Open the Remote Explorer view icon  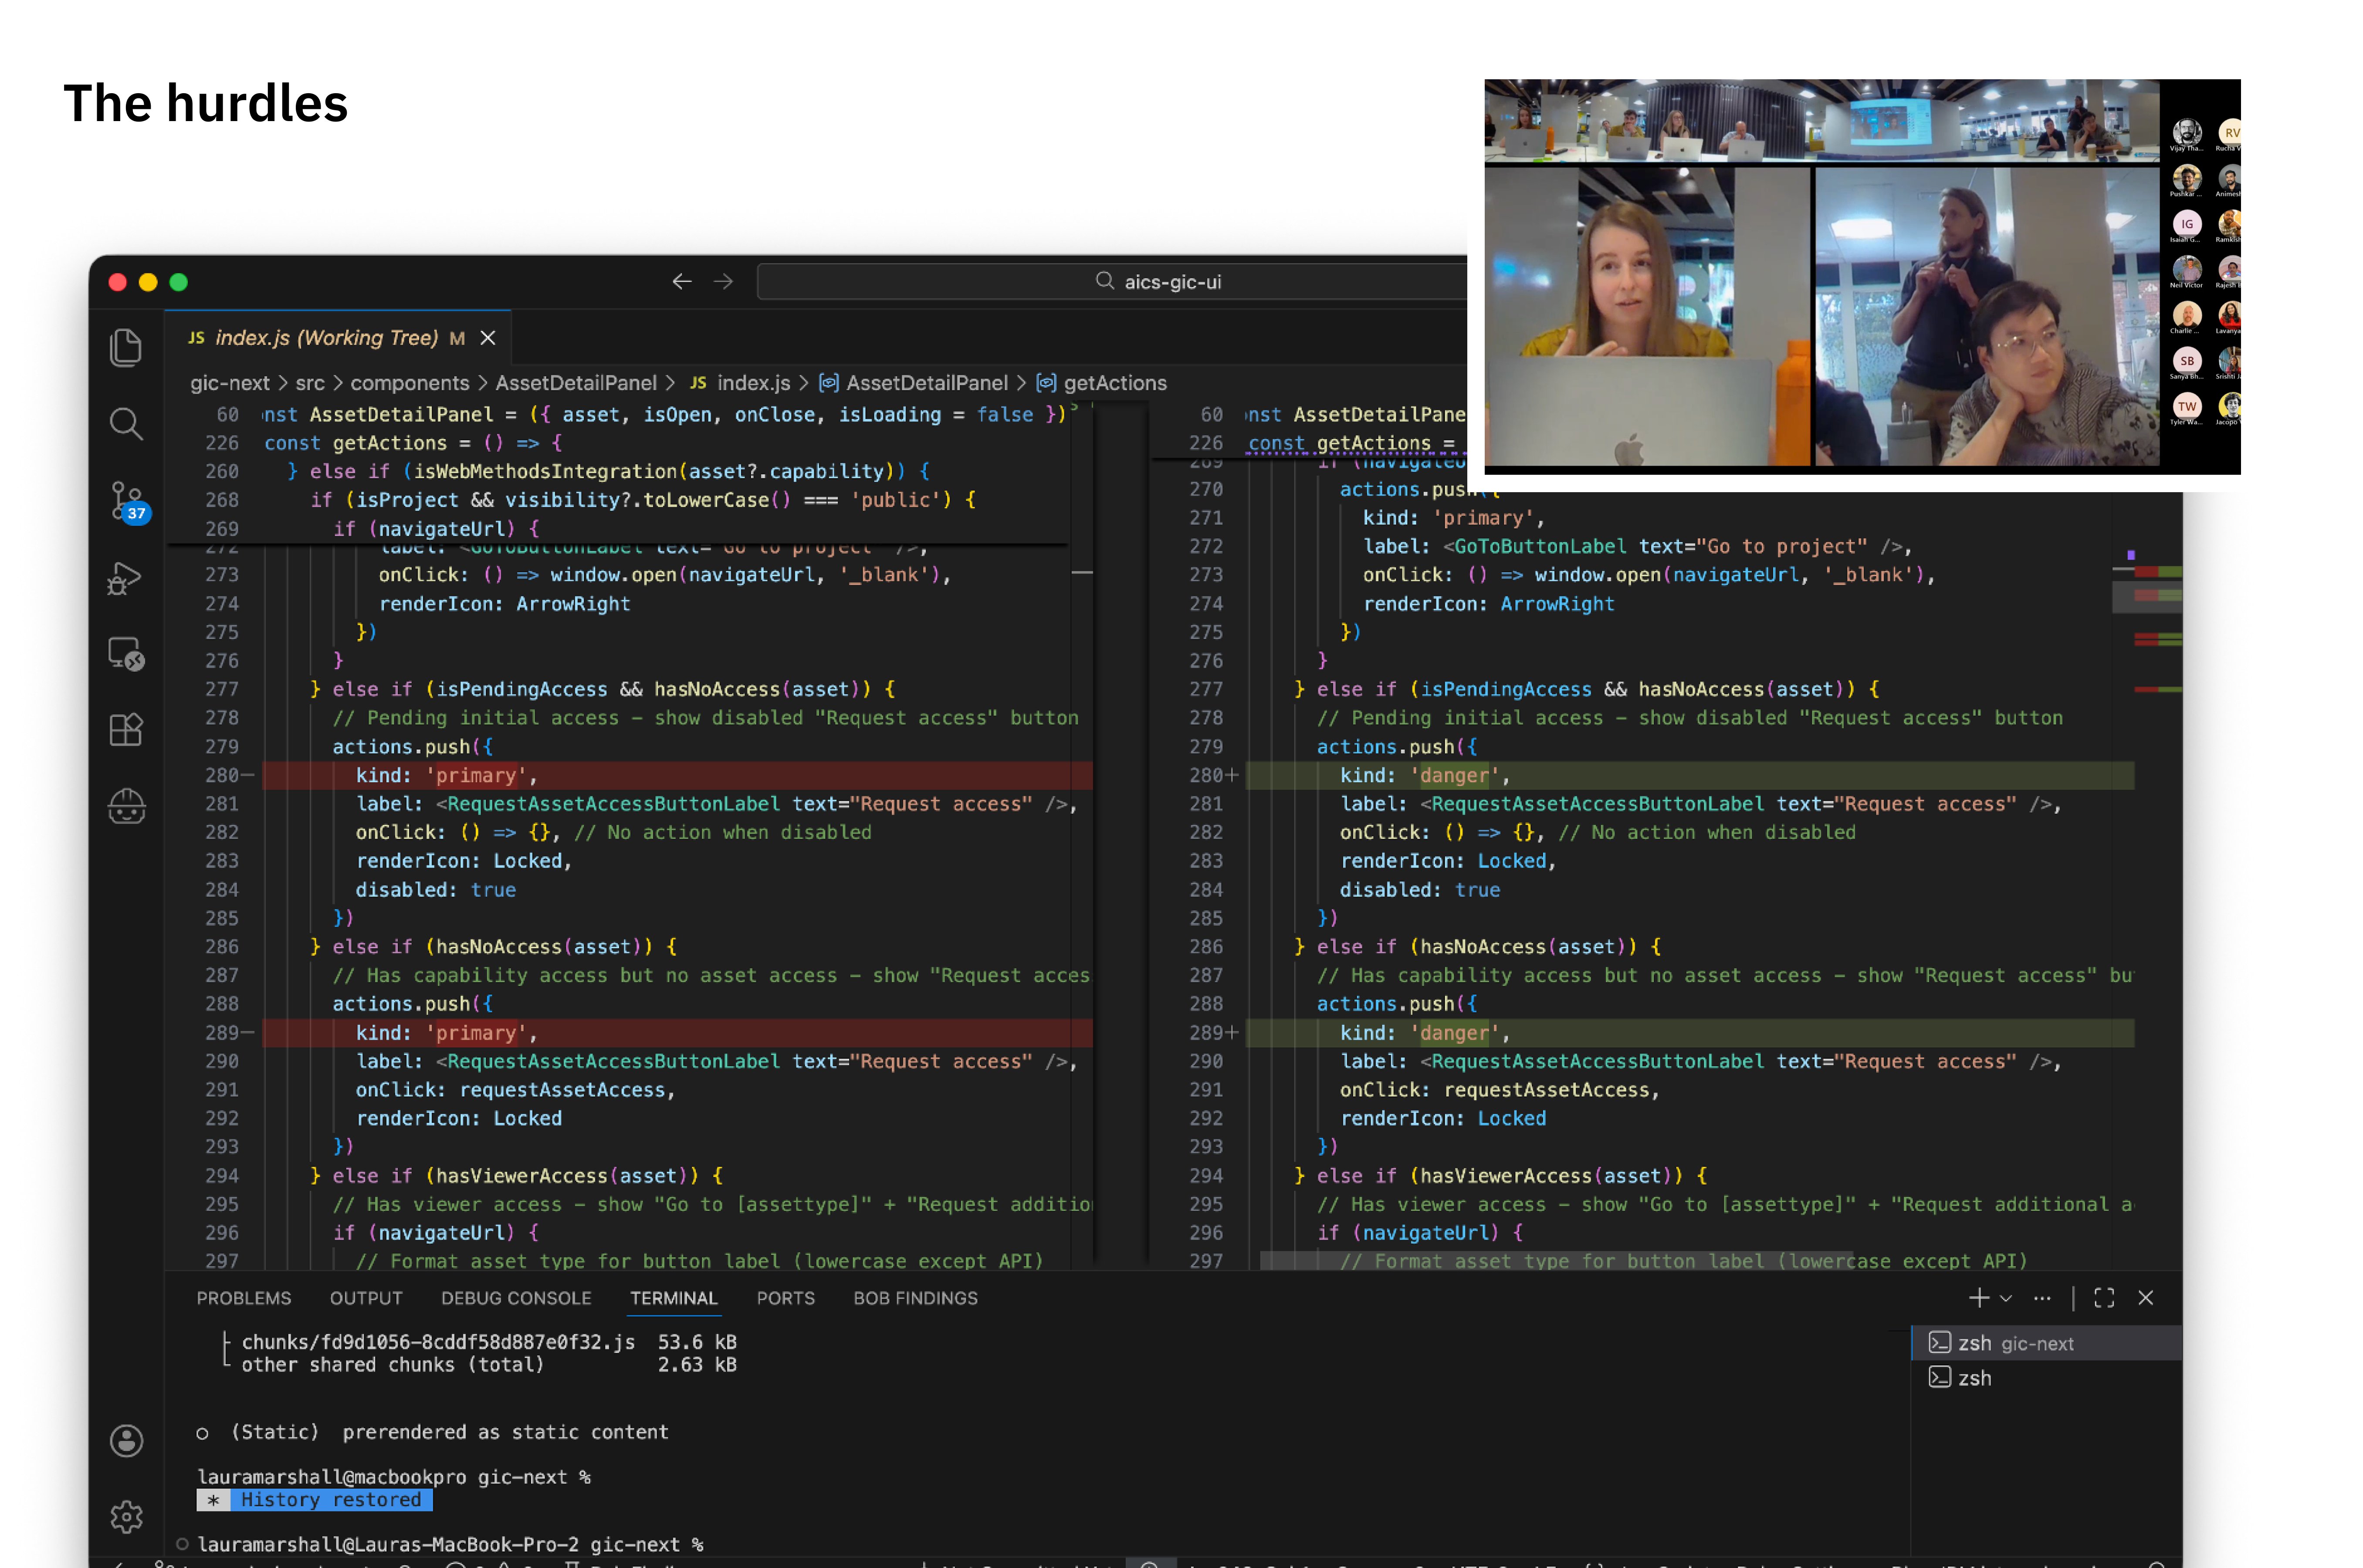tap(126, 654)
